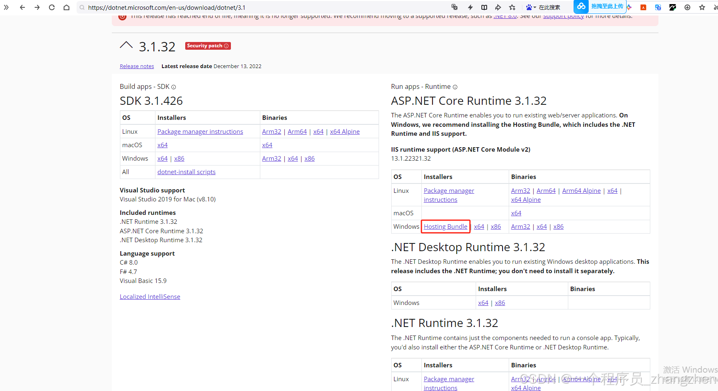This screenshot has height=391, width=718.
Task: Click the lightning quick-access toolbar icon
Action: click(x=470, y=7)
